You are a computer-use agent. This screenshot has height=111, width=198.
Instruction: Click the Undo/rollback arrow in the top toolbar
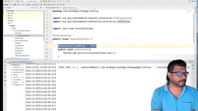(69, 1)
